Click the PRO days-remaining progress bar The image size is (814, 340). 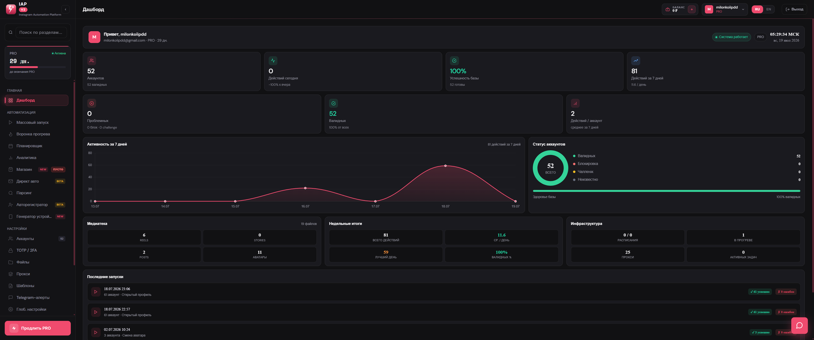pos(38,67)
